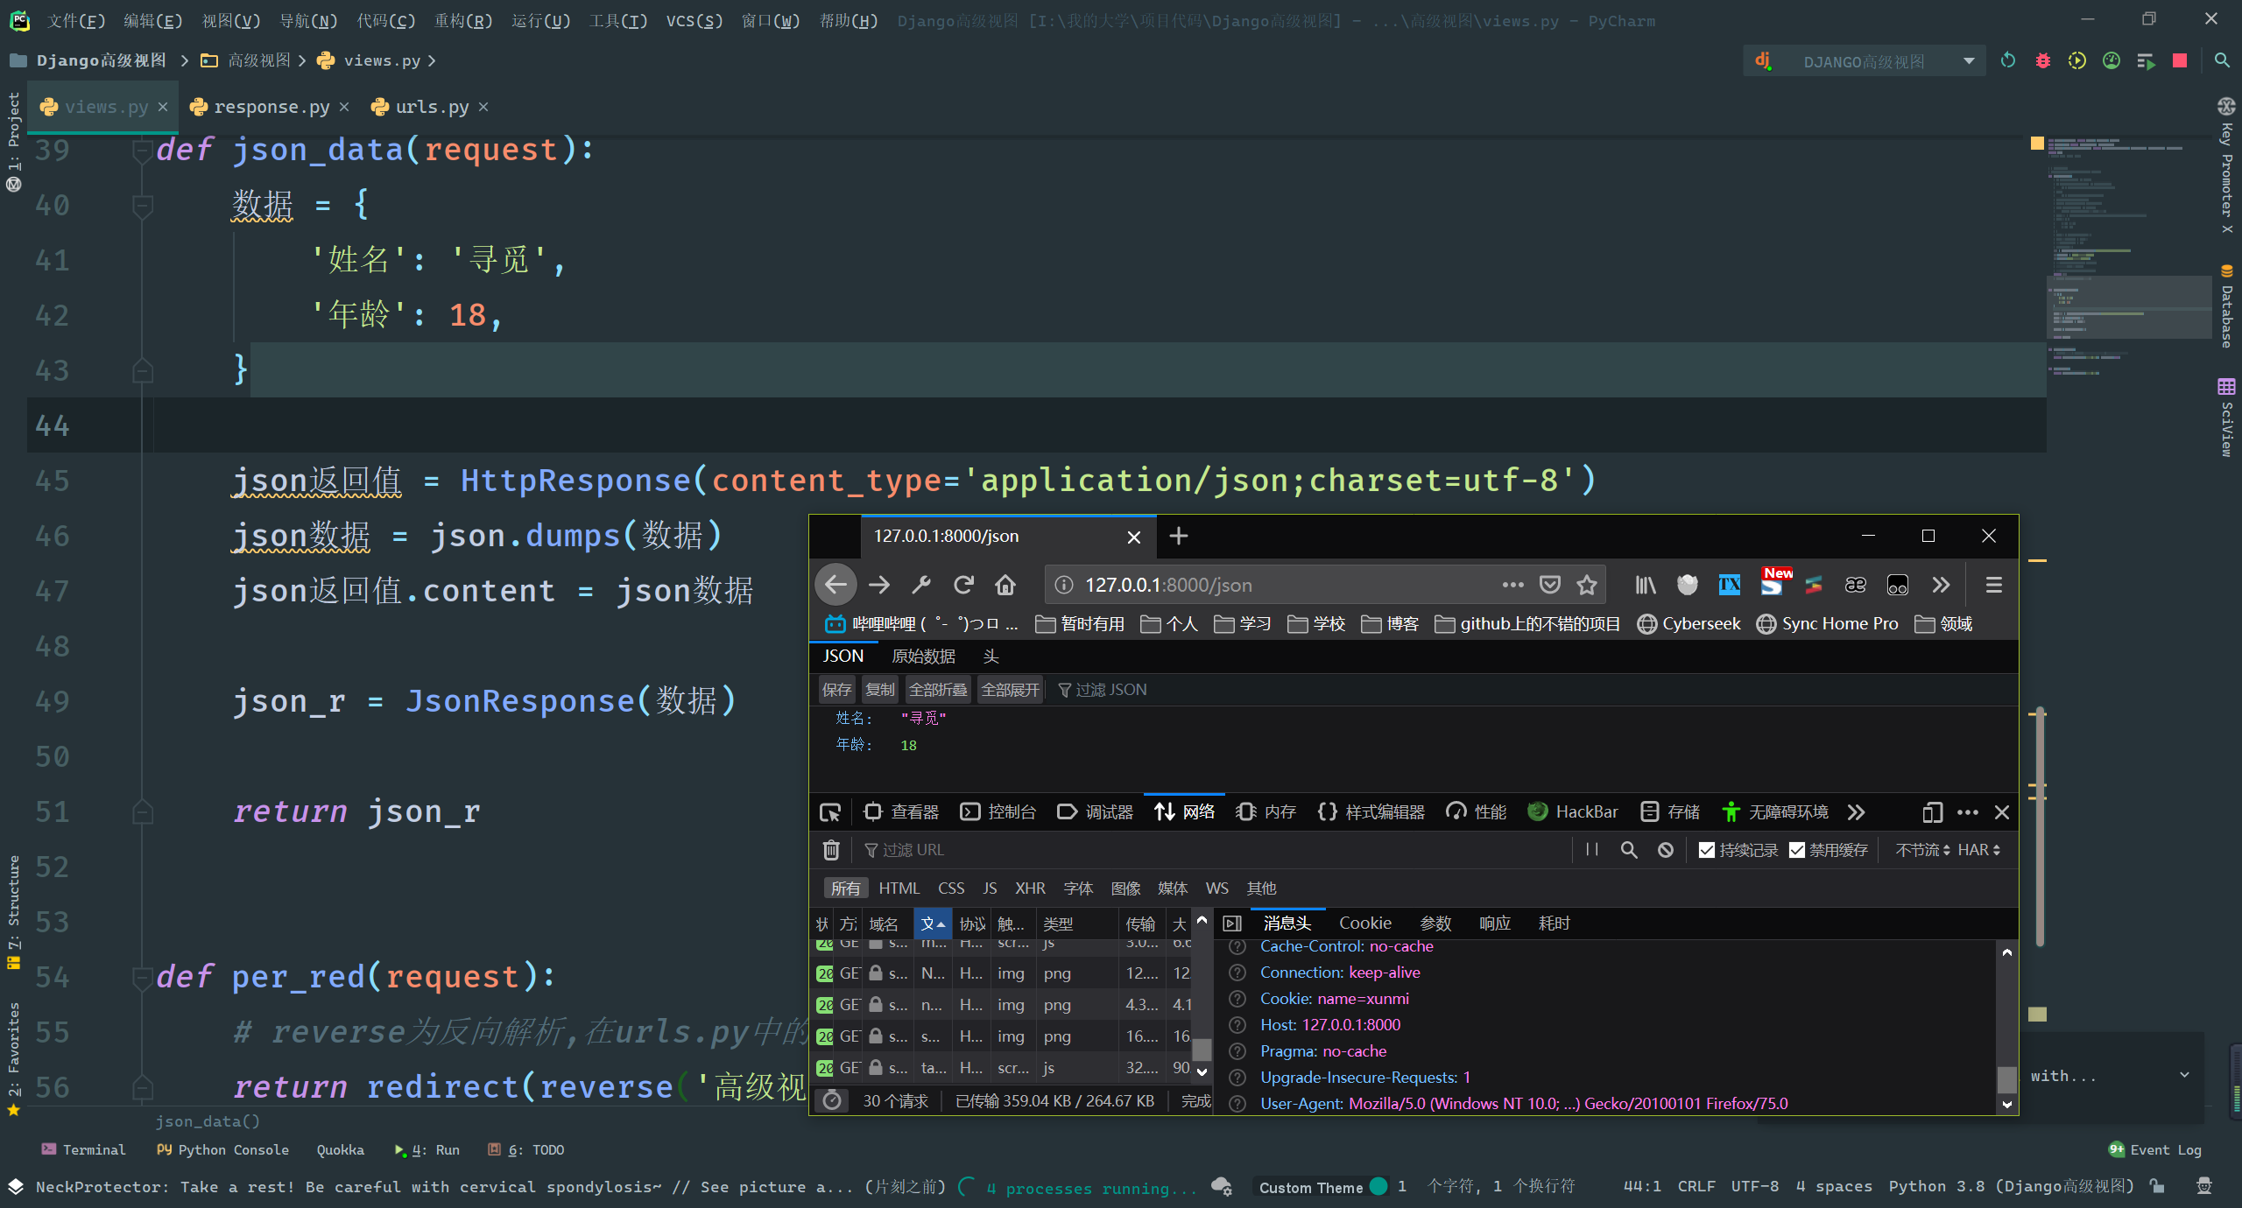The height and width of the screenshot is (1208, 2242).
Task: Toggle the 禁用缓存 checkbox
Action: [1797, 850]
